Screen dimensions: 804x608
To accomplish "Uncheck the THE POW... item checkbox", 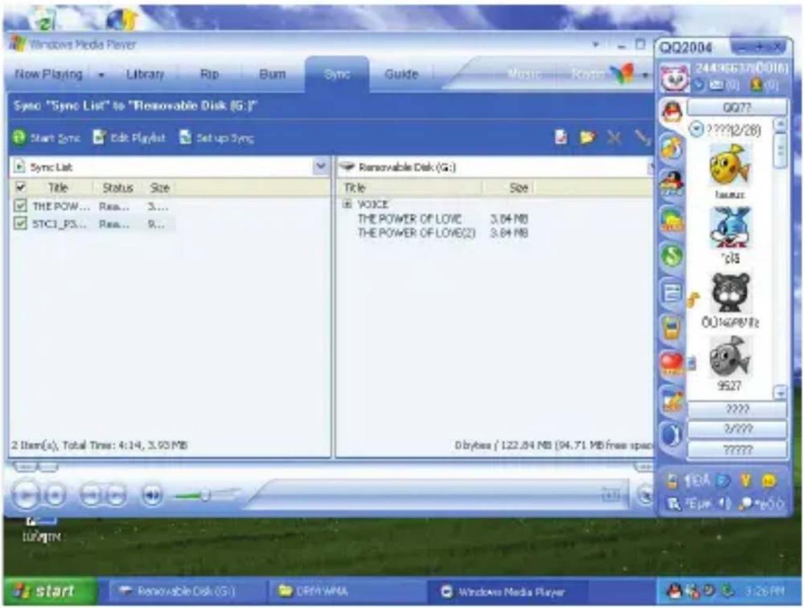I will coord(20,205).
